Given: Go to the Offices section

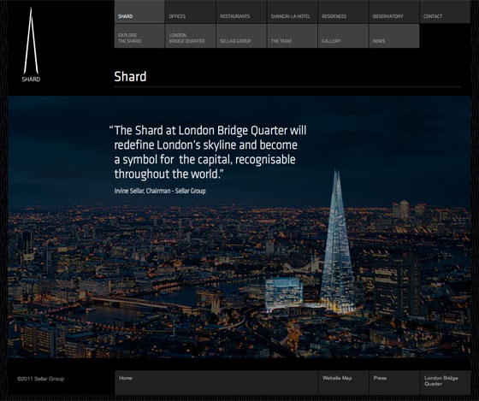Looking at the screenshot, I should pos(191,12).
